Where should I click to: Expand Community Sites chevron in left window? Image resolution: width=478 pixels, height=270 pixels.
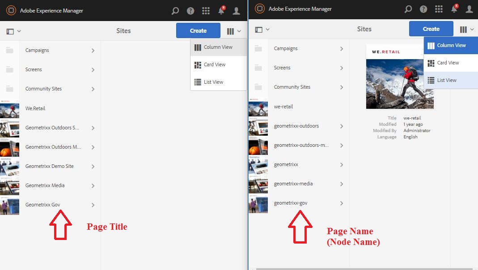(x=93, y=89)
